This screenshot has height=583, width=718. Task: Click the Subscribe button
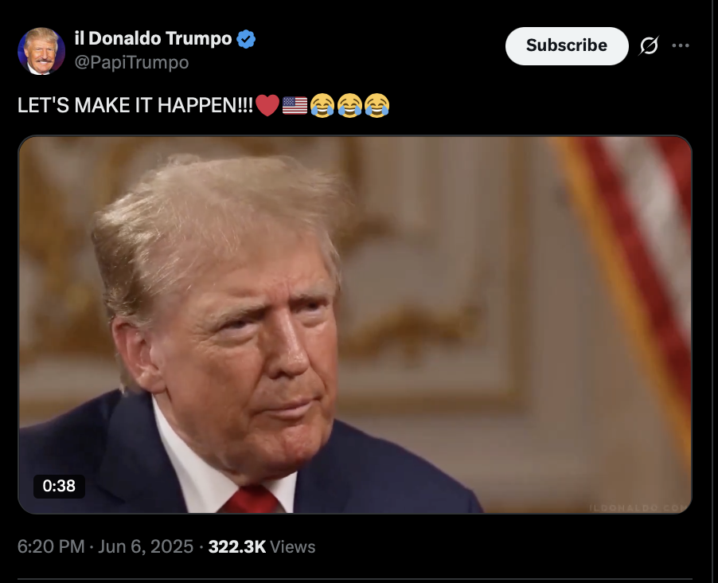567,46
